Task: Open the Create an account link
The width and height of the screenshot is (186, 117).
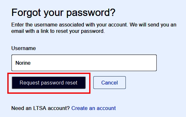Action: click(x=93, y=108)
